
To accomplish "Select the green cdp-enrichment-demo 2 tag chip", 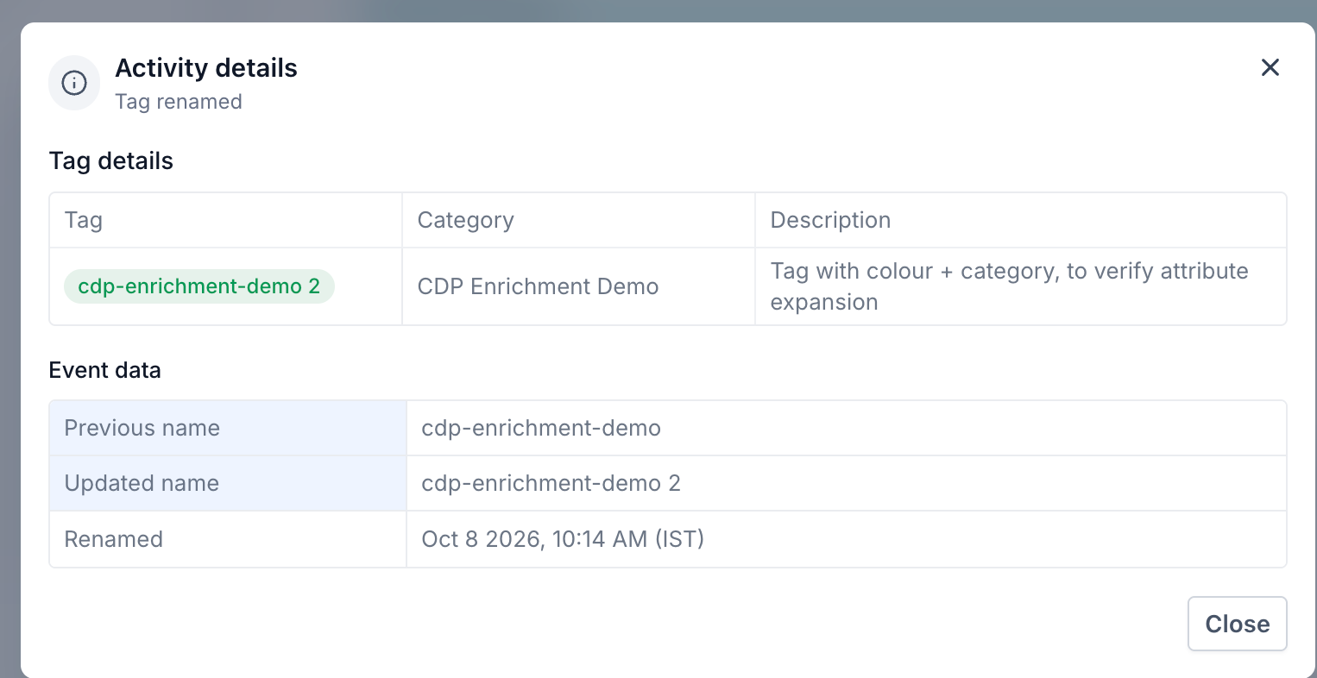I will 199,286.
